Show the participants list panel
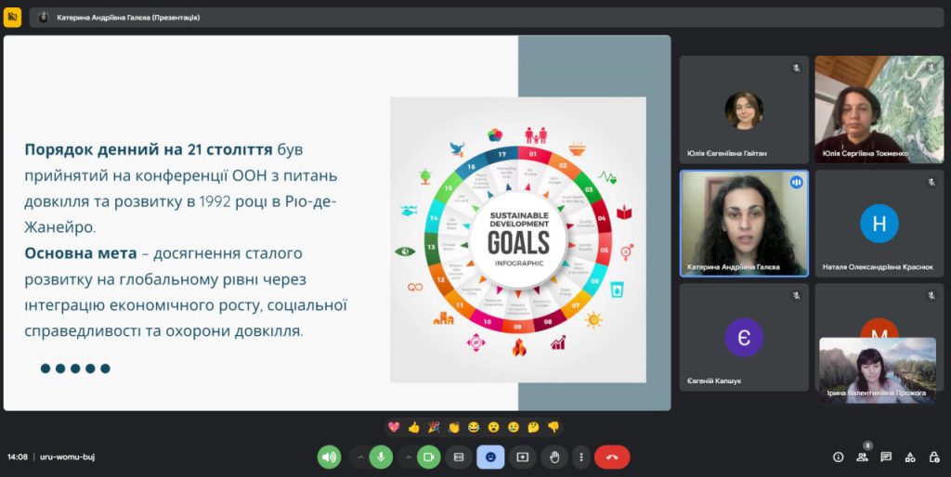Viewport: 951px width, 477px height. coord(863,457)
